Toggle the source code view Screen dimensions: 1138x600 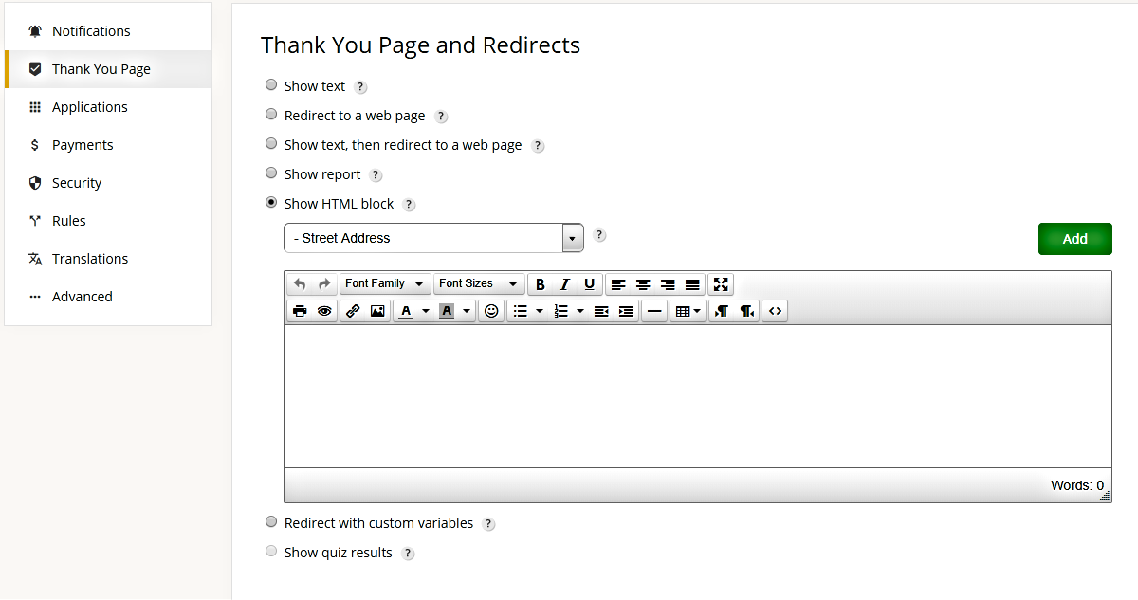tap(775, 310)
